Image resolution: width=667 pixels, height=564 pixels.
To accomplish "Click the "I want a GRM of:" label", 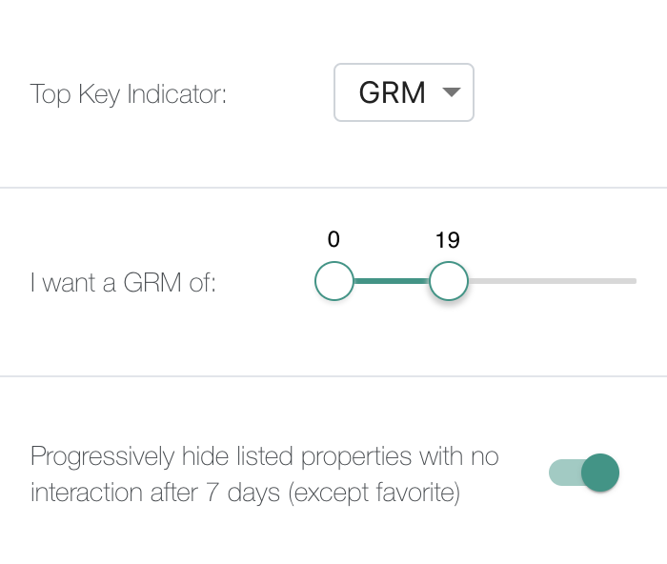I will pos(123,283).
